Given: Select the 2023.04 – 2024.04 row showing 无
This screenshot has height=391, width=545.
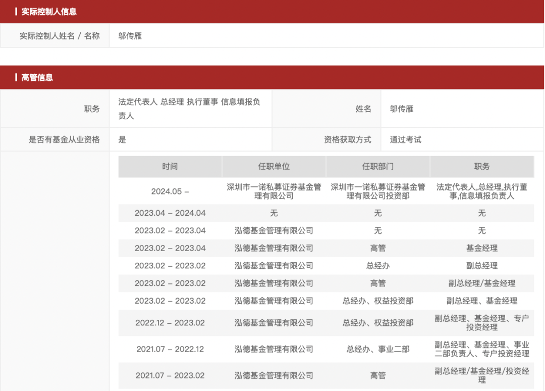Looking at the screenshot, I should point(169,213).
